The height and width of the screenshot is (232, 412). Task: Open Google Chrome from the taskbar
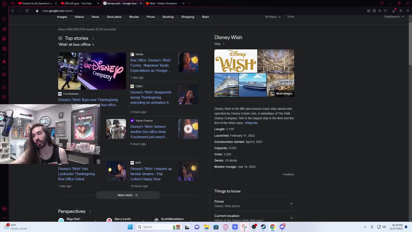click(x=273, y=227)
